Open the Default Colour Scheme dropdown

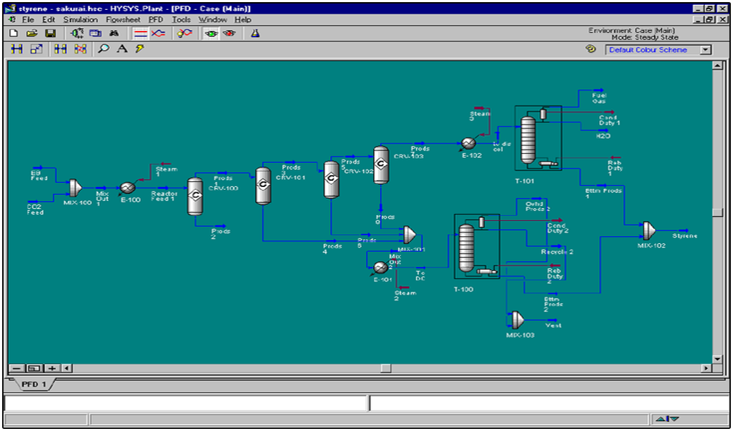click(x=706, y=50)
